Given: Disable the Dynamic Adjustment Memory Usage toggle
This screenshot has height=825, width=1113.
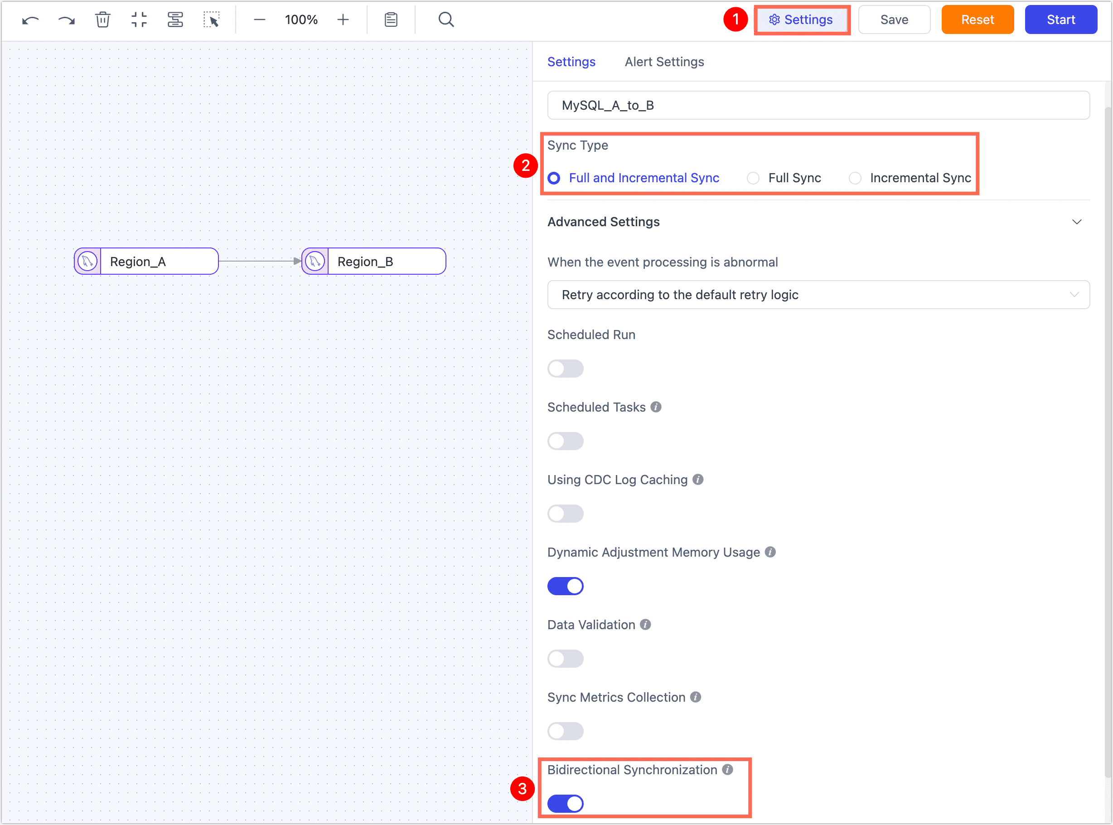Looking at the screenshot, I should [565, 586].
